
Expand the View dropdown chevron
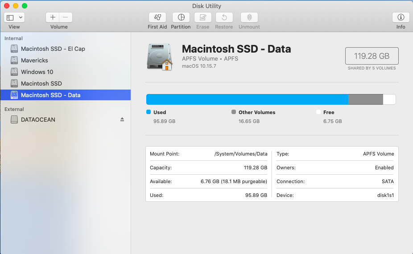point(21,18)
